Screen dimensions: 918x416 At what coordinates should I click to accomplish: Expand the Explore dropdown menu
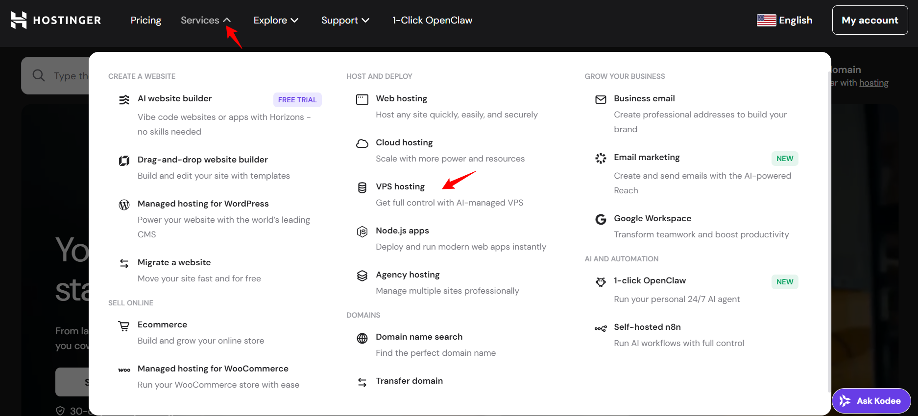276,20
